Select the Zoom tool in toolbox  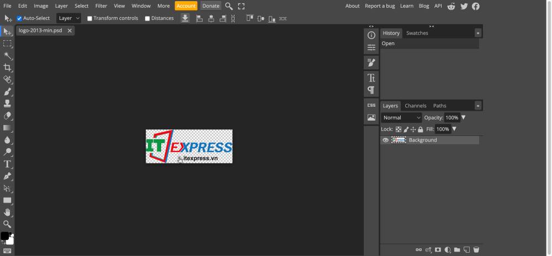7,224
